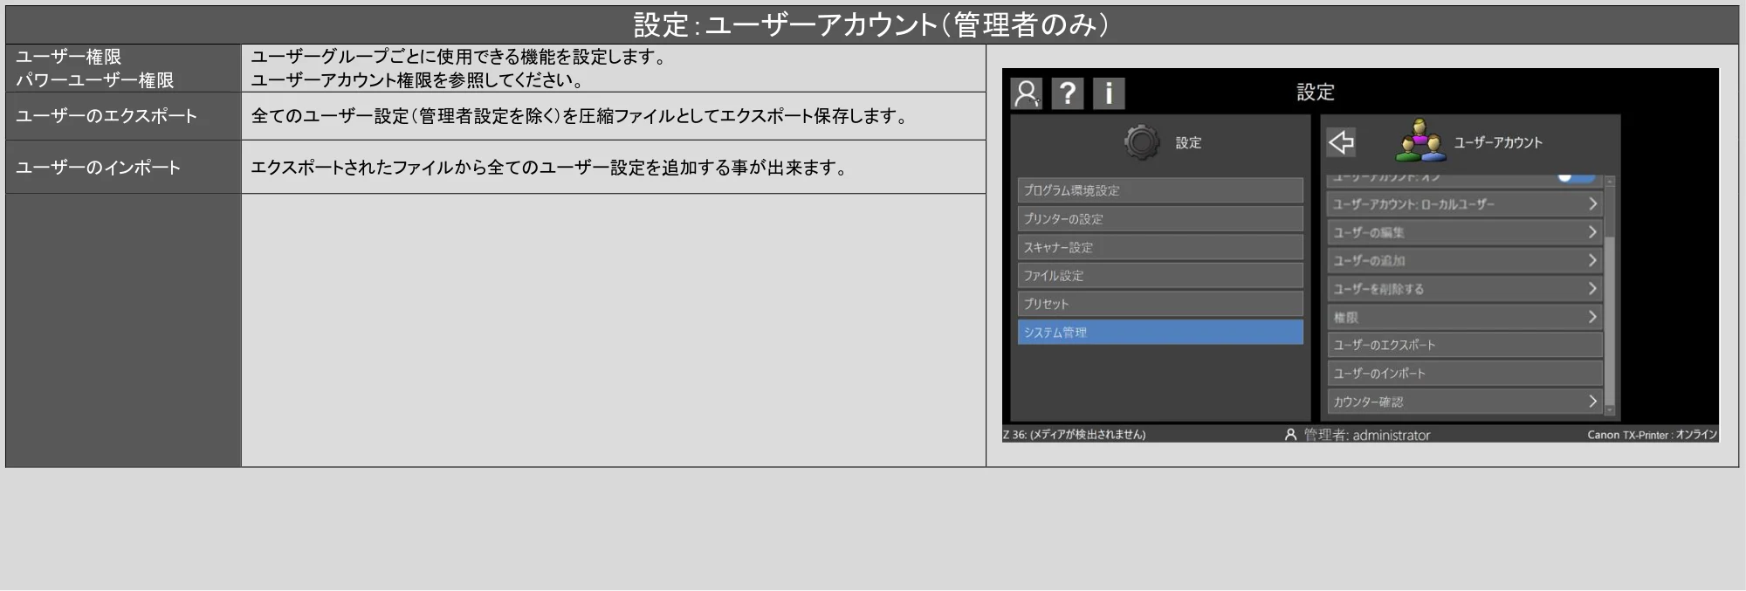1746x591 pixels.
Task: Click the user login icon
Action: pyautogui.click(x=1027, y=93)
